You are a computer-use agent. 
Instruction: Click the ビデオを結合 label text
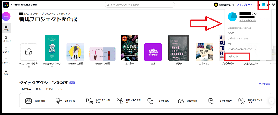tap(163, 101)
